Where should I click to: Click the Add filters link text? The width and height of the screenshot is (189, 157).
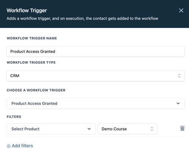tap(22, 146)
